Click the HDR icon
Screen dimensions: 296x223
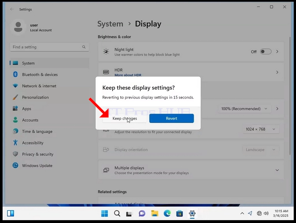106,72
